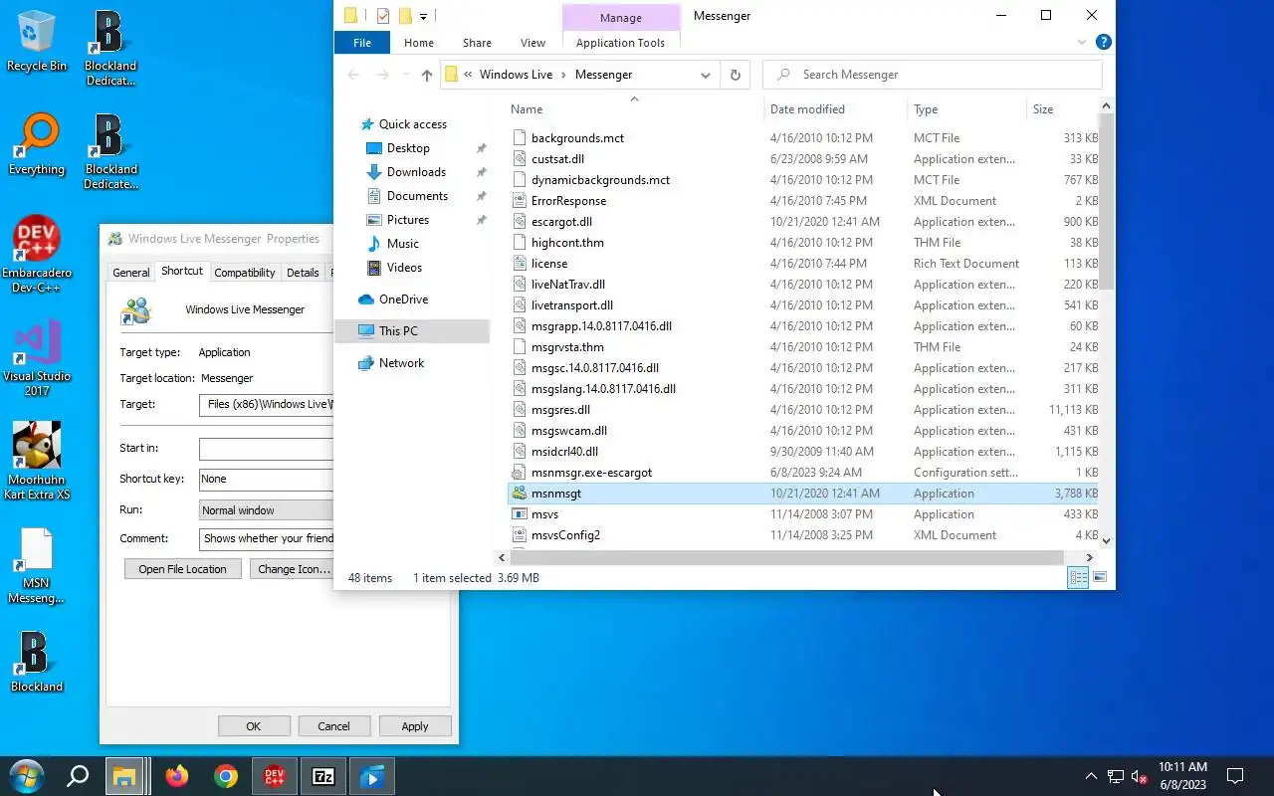This screenshot has height=796, width=1274.
Task: Select the MSN Messenger file on desktop
Action: click(x=36, y=565)
